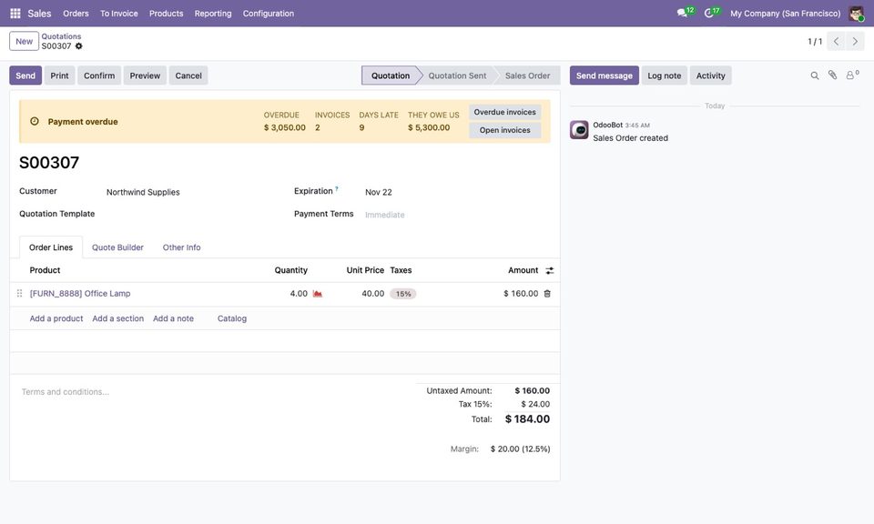Open Overdue invoices

pyautogui.click(x=505, y=112)
